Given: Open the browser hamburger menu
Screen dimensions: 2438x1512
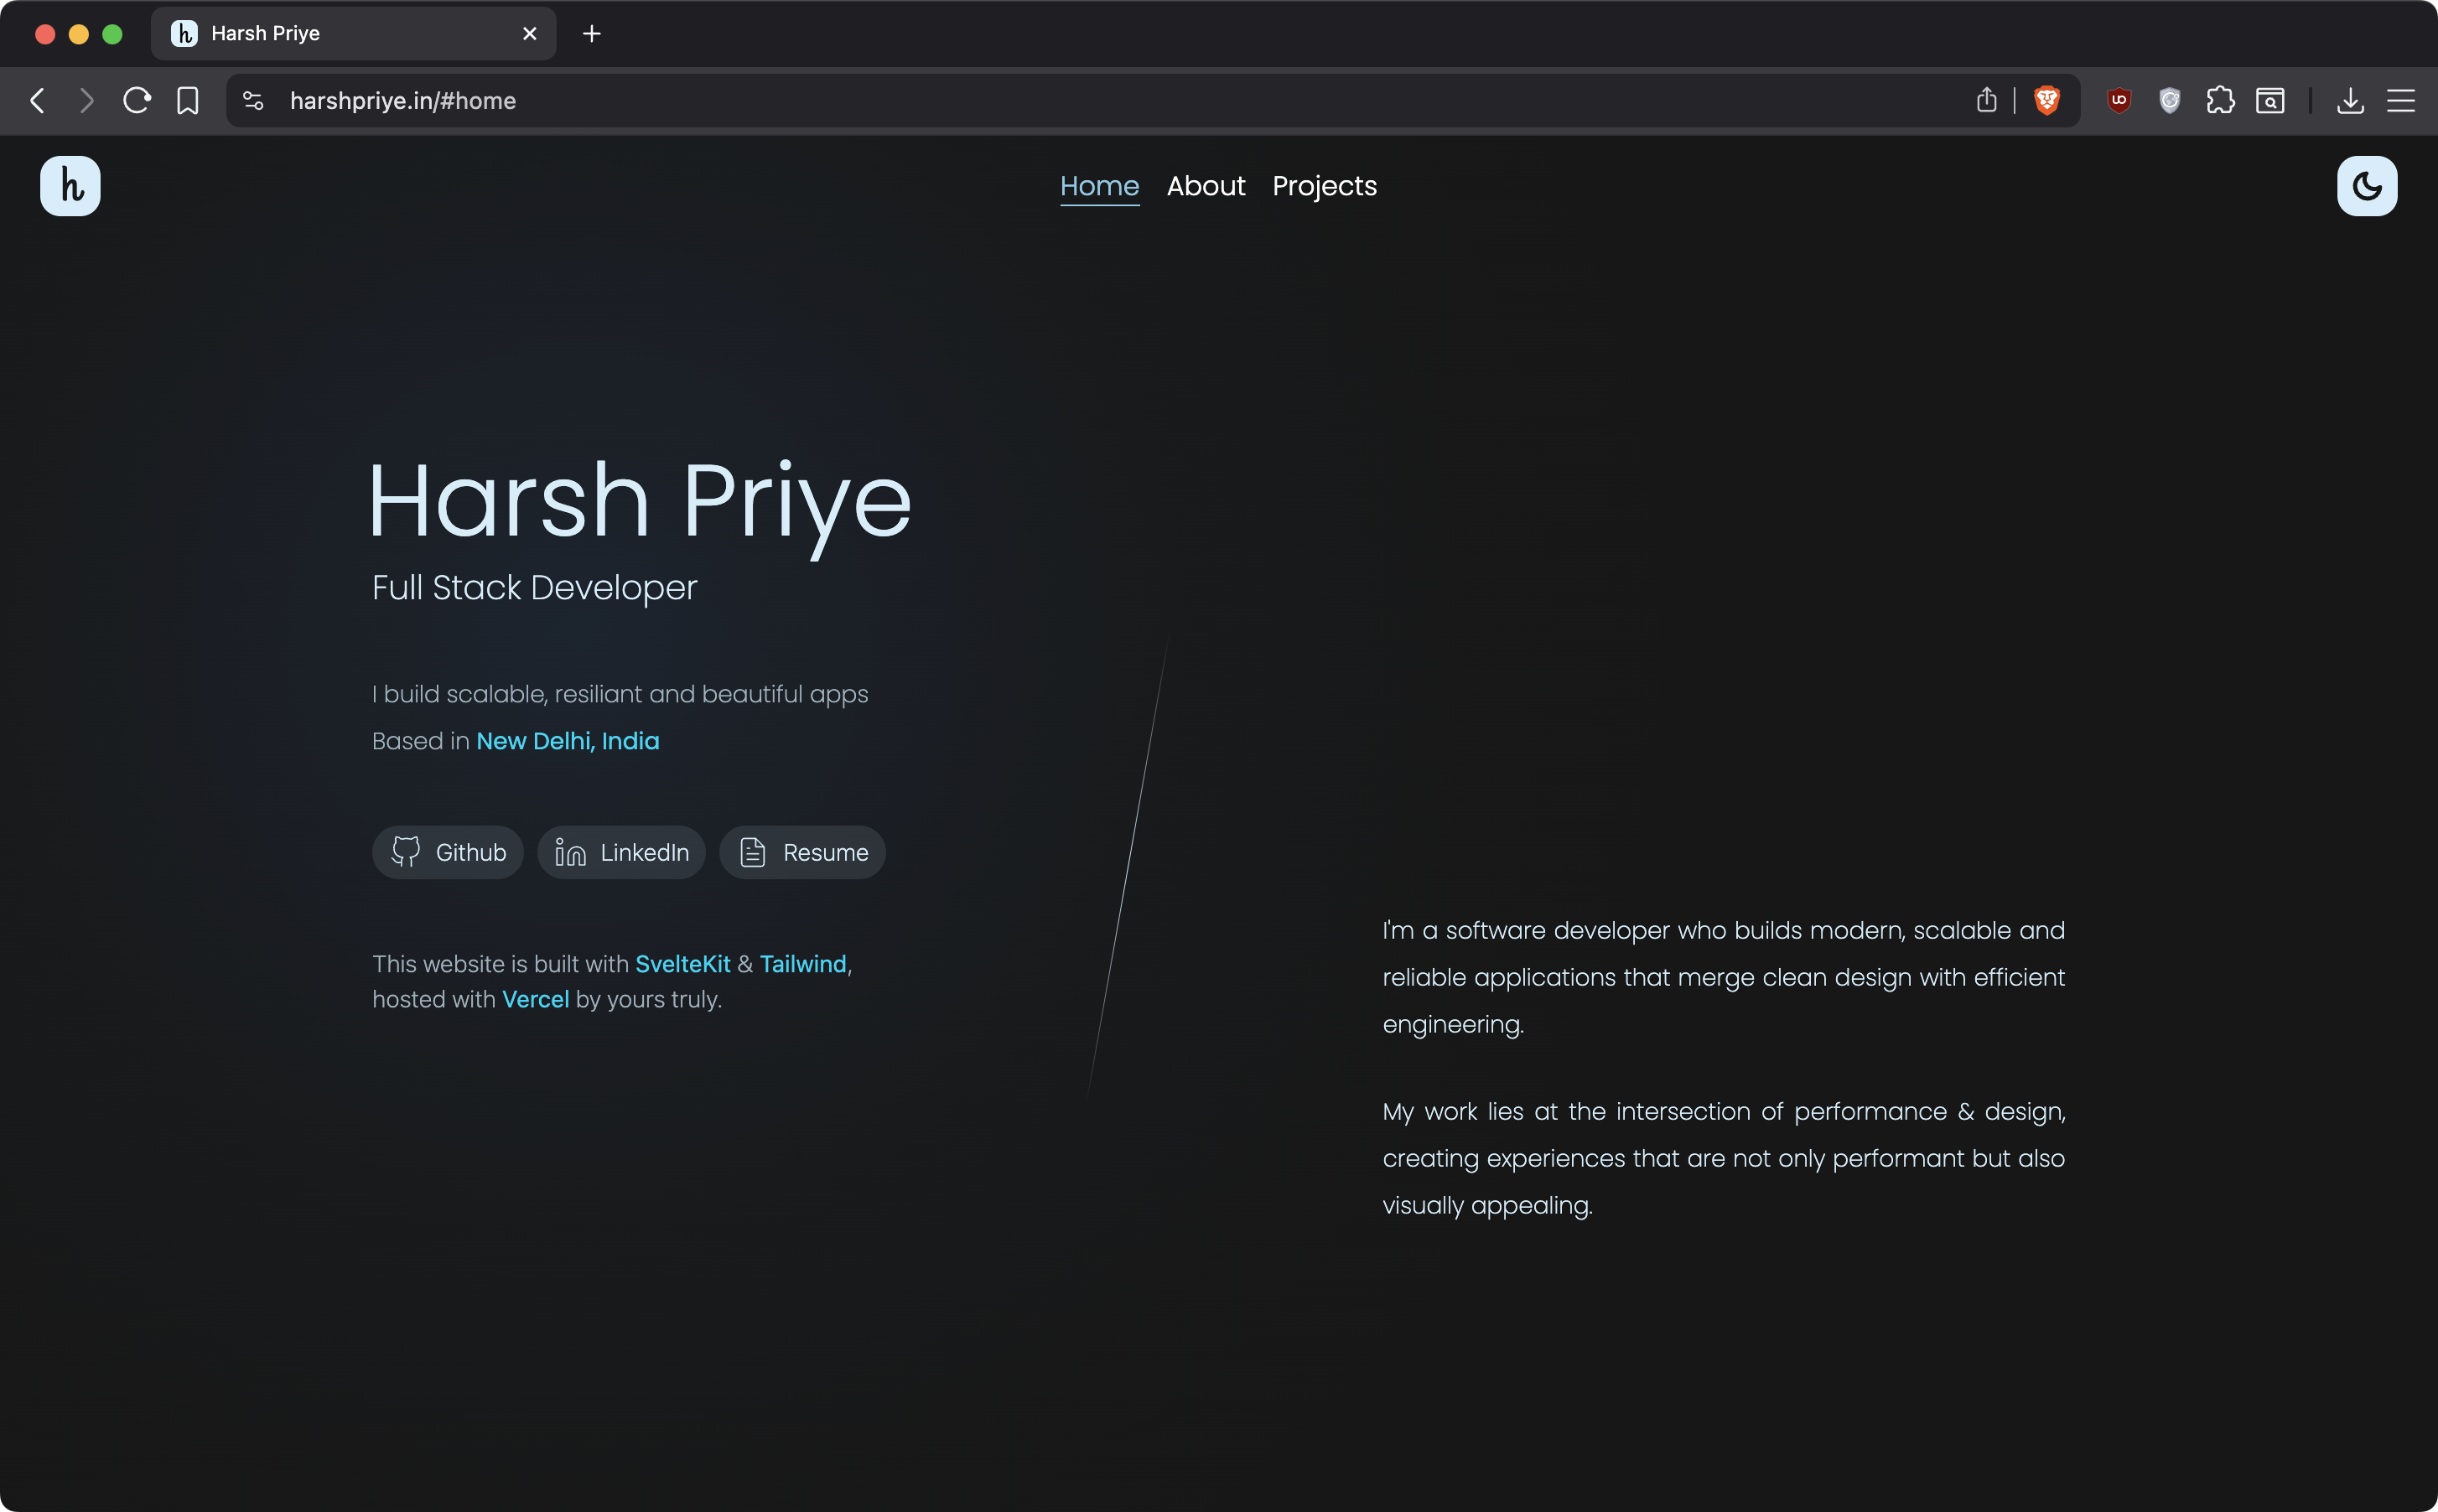Looking at the screenshot, I should (x=2400, y=100).
